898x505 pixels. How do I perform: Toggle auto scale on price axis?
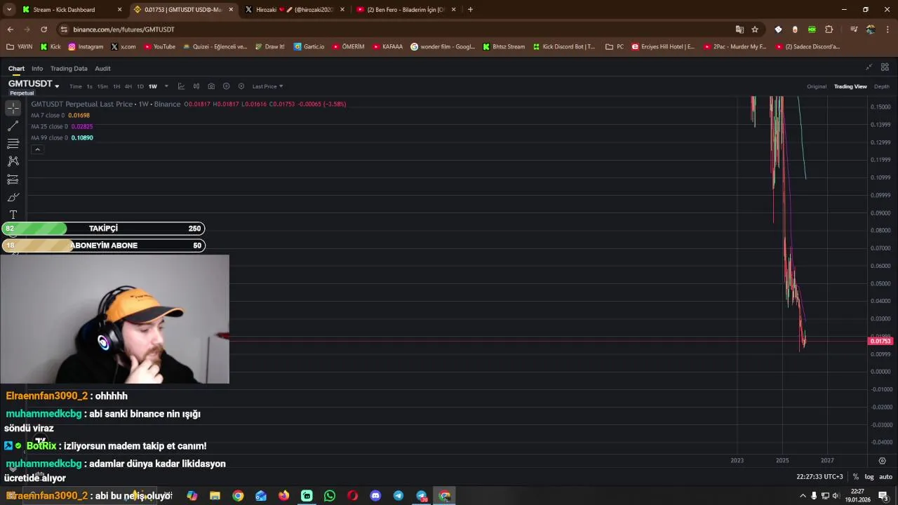pos(885,477)
